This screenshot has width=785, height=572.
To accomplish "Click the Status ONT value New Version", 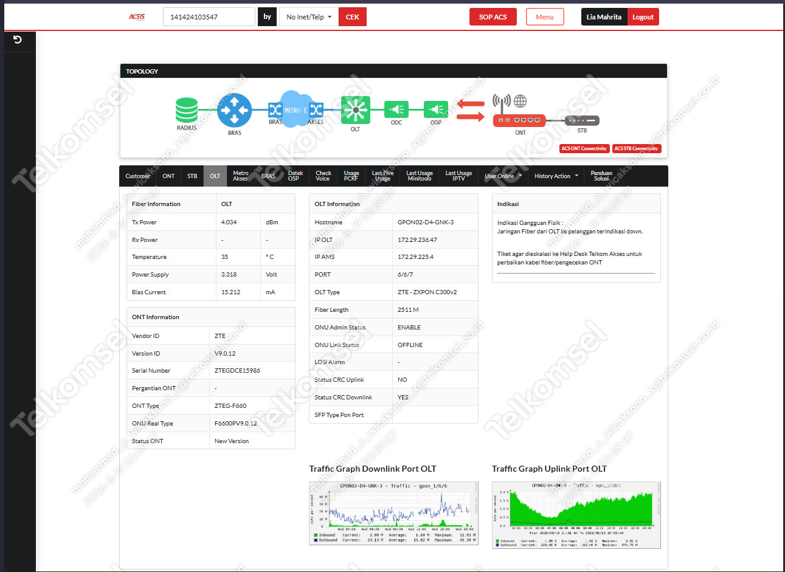I will (232, 441).
